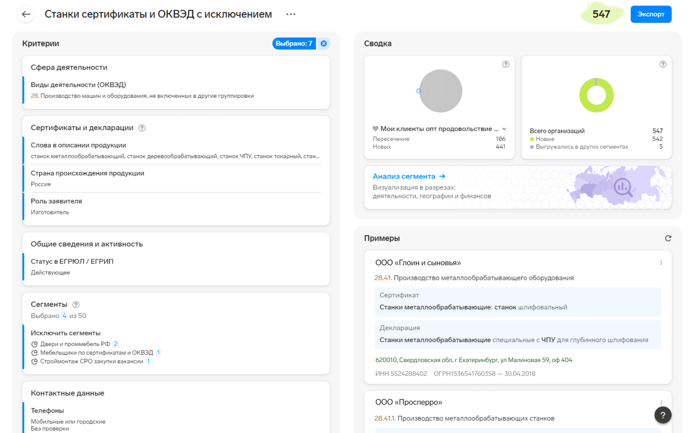Screen dimensions: 695x433
Task: Click the Общие сведения и активность heading
Action: (87, 244)
